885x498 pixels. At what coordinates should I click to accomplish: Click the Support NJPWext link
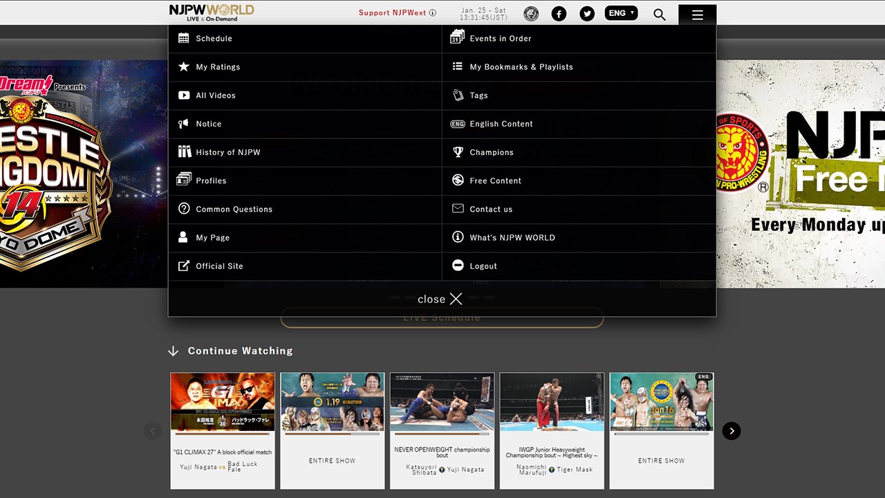pyautogui.click(x=392, y=12)
